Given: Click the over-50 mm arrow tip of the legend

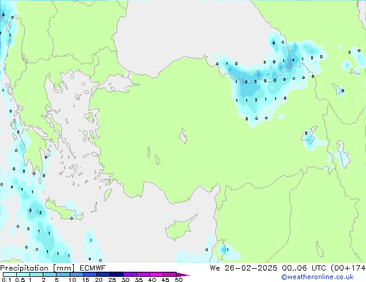Looking at the screenshot, I should [x=183, y=275].
